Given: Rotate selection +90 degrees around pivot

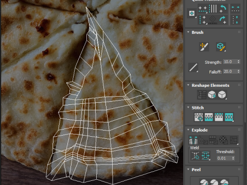Looking at the screenshot, I should [x=223, y=20].
